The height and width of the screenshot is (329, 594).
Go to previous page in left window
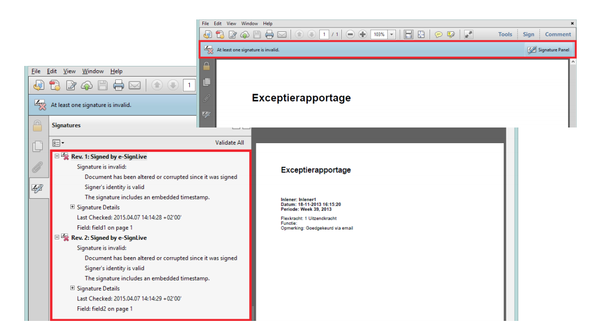click(157, 85)
